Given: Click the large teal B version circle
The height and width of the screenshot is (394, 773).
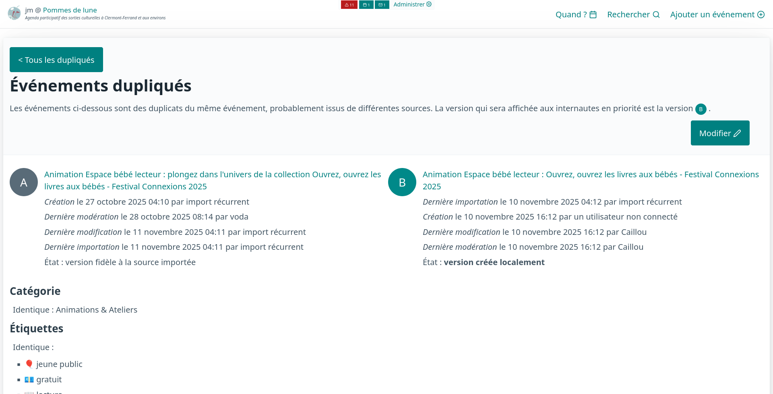Looking at the screenshot, I should click(402, 182).
